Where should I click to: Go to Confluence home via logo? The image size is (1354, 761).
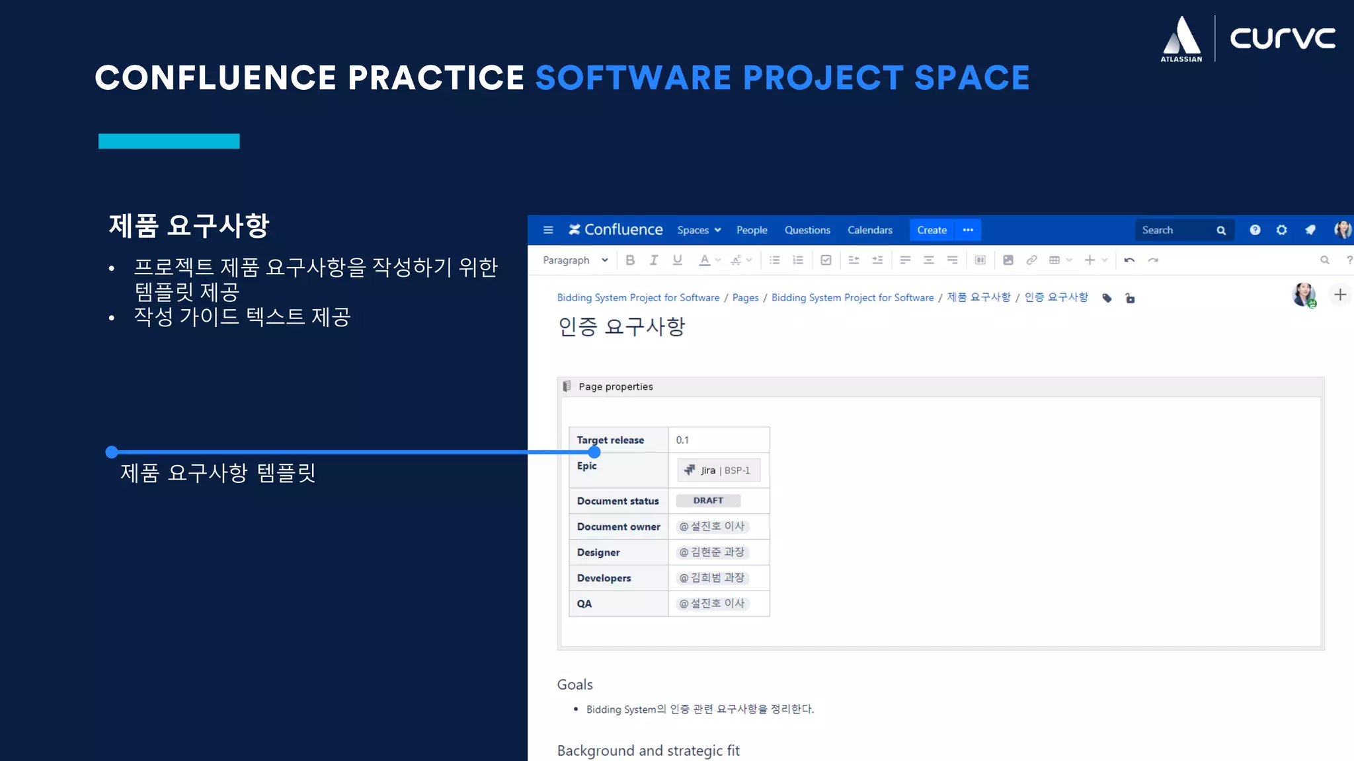click(616, 230)
